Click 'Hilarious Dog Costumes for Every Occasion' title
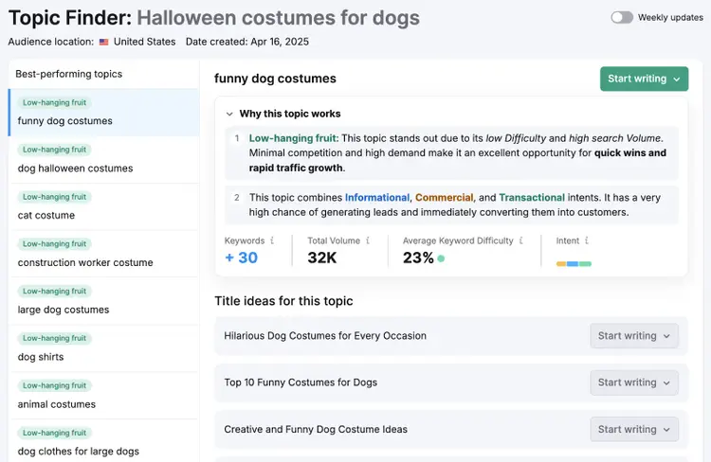This screenshot has height=462, width=711. coord(325,336)
